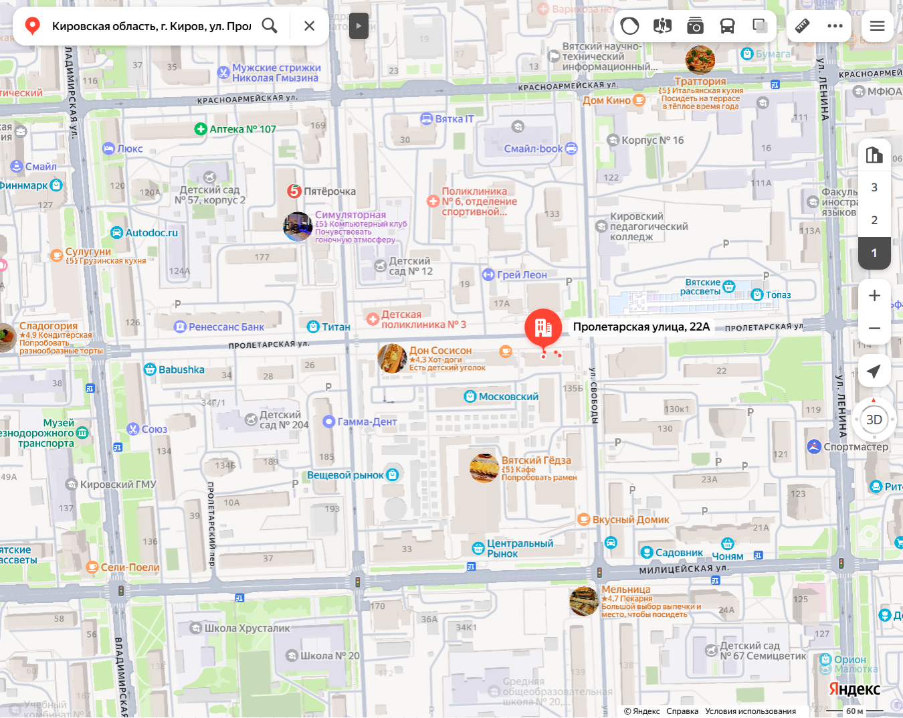Click the Люкс marker icon

coord(109,149)
